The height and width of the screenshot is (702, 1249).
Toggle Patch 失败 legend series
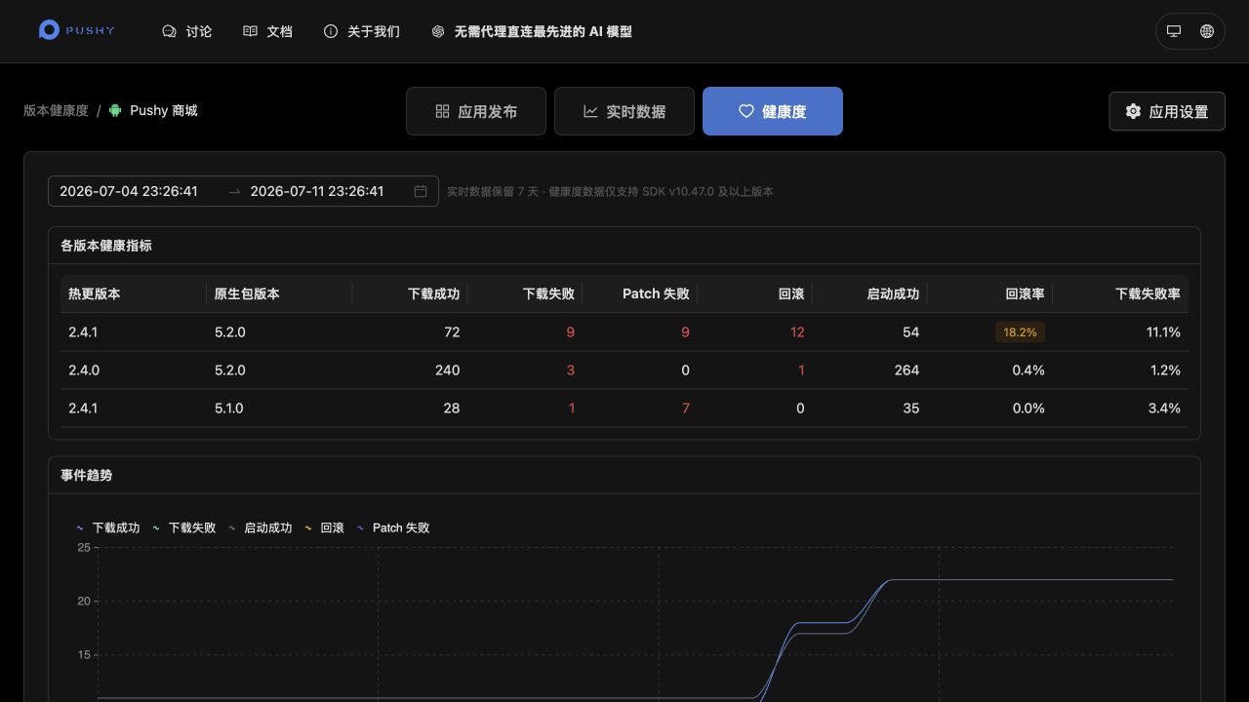(392, 527)
